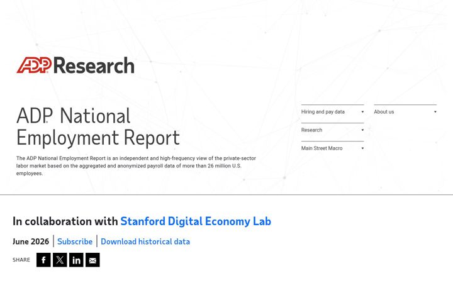Share the report on Facebook
Viewport: 453px width, 283px height.
(x=43, y=260)
